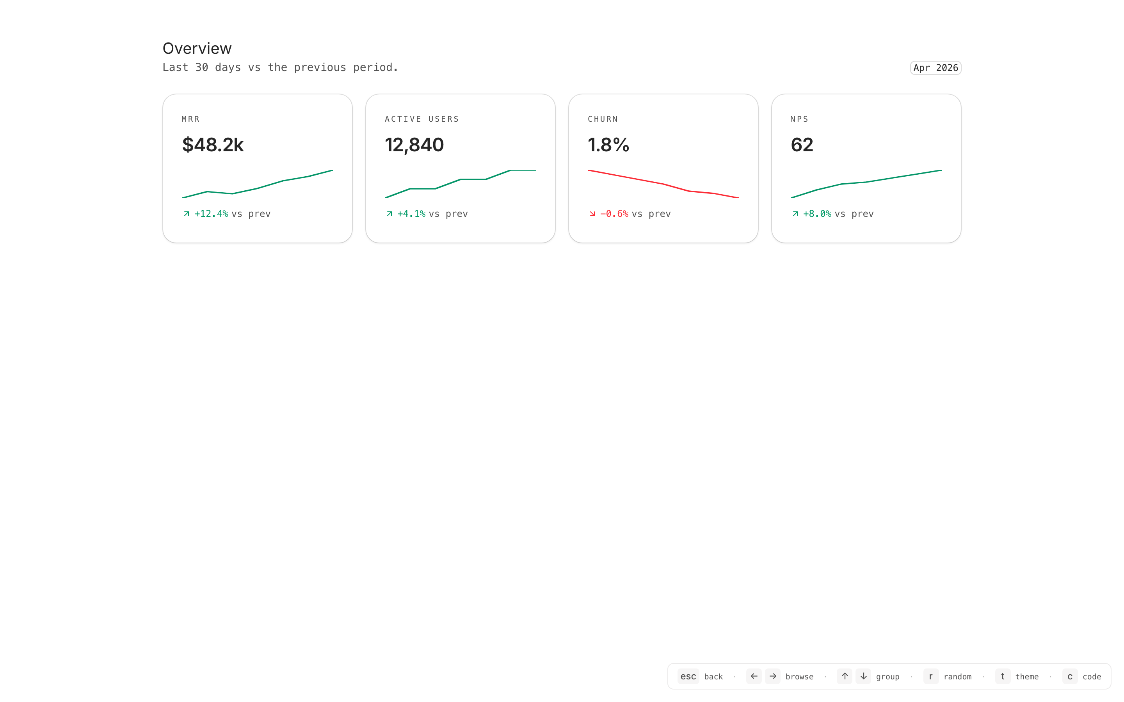Click the MRR green sparkline chart
Viewport: 1124px width, 702px height.
coord(257,184)
